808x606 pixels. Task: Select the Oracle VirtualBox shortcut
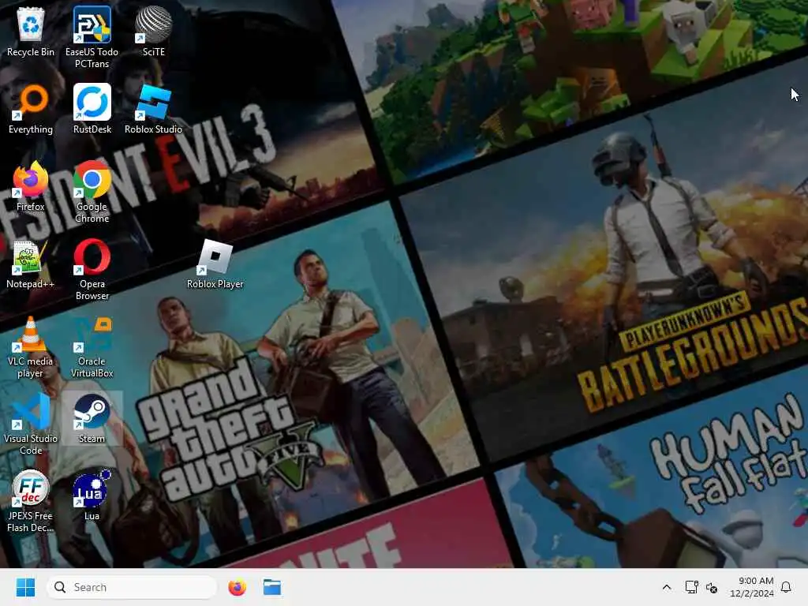pyautogui.click(x=92, y=346)
